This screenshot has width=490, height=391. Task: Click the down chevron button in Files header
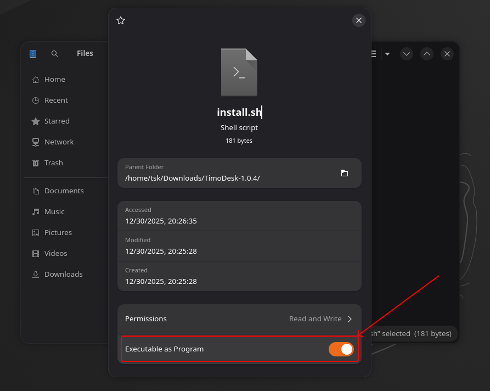coord(407,54)
